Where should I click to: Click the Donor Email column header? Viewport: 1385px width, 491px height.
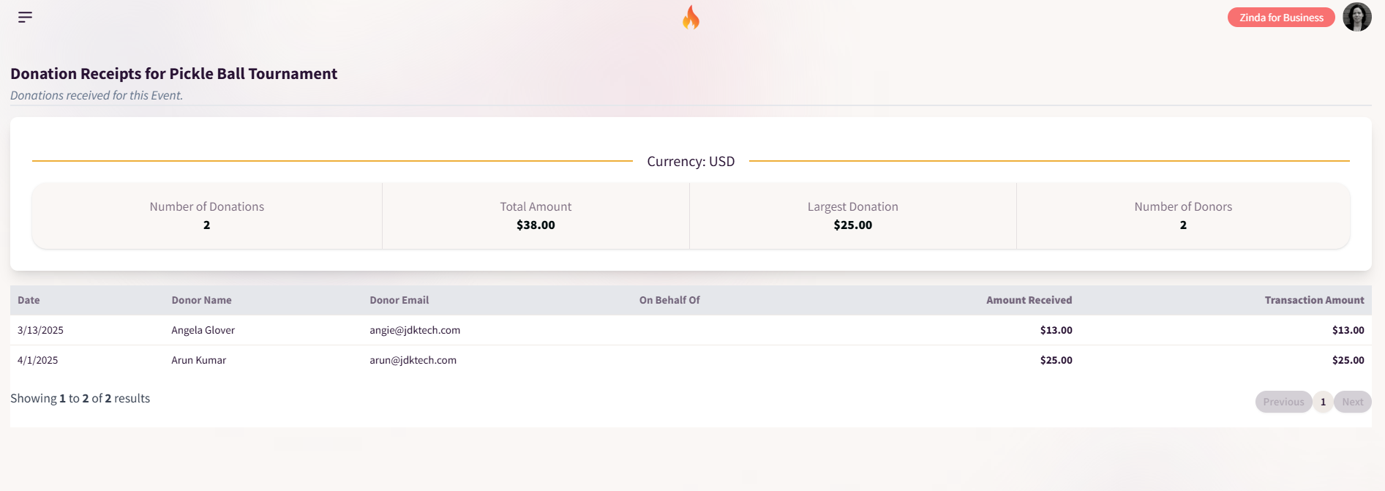(399, 300)
